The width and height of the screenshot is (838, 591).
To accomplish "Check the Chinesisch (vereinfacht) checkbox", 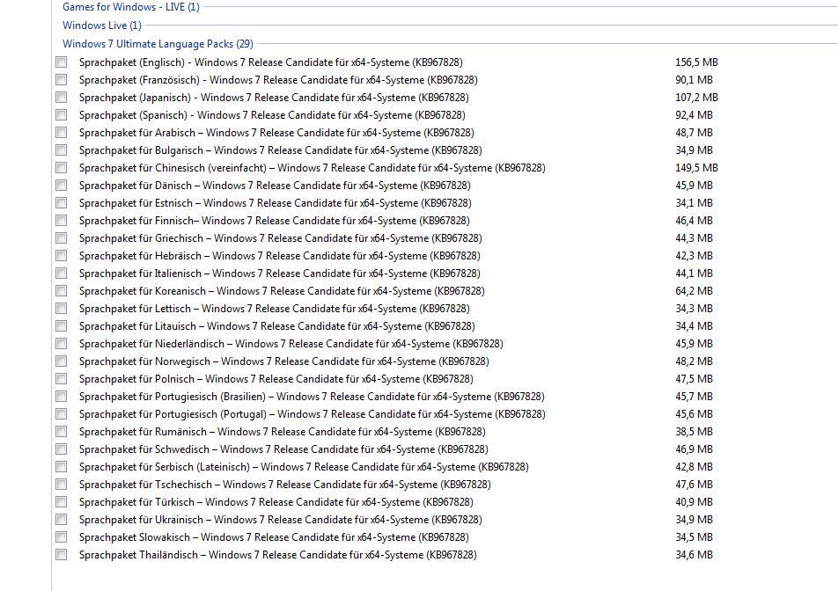I will [62, 168].
